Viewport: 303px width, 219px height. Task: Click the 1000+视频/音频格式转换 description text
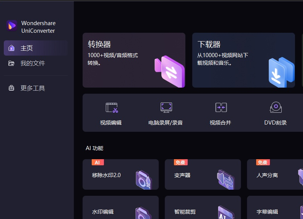(113, 59)
